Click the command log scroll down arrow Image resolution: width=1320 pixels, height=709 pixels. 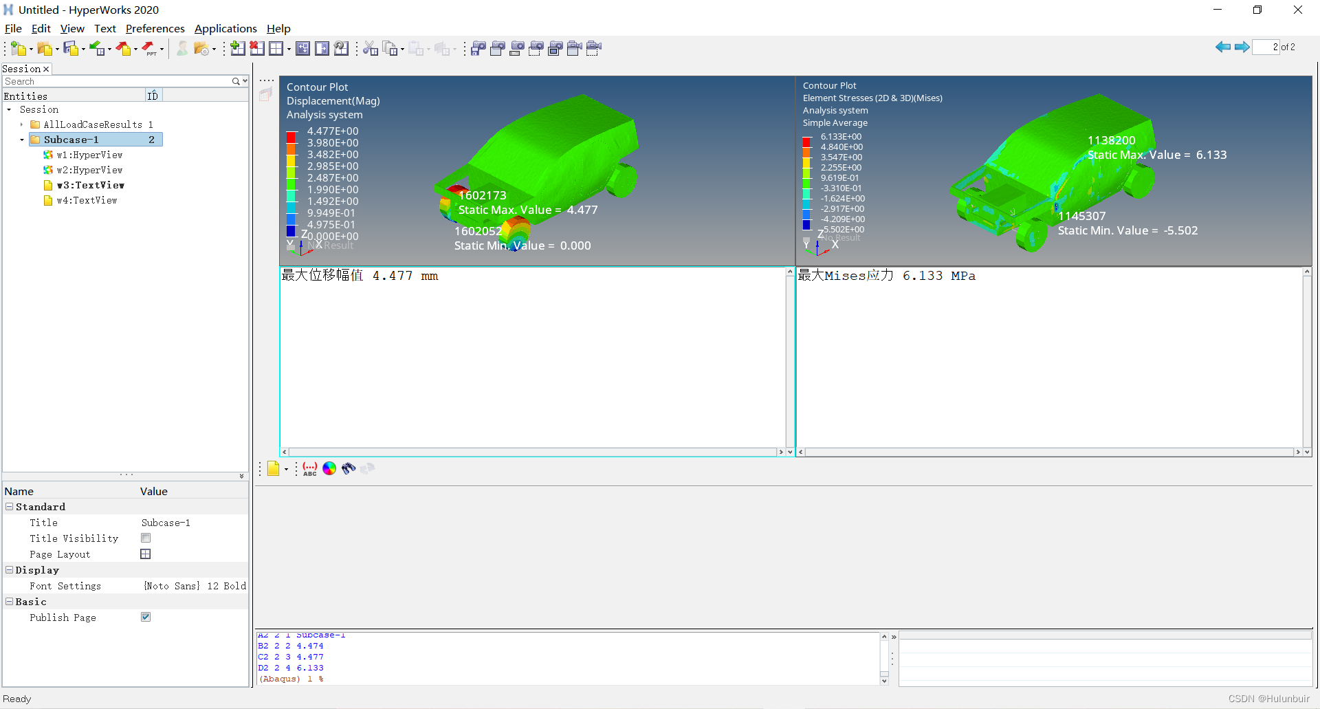pyautogui.click(x=884, y=681)
